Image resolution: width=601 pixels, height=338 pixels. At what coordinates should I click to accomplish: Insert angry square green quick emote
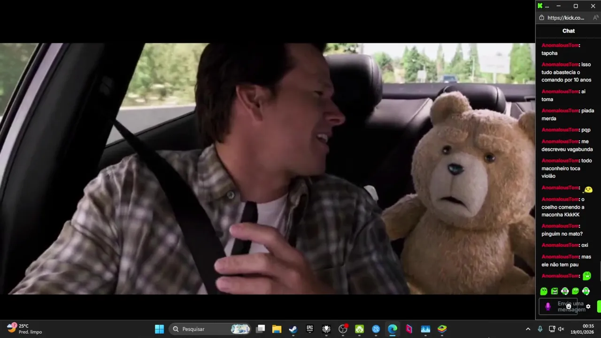555,291
